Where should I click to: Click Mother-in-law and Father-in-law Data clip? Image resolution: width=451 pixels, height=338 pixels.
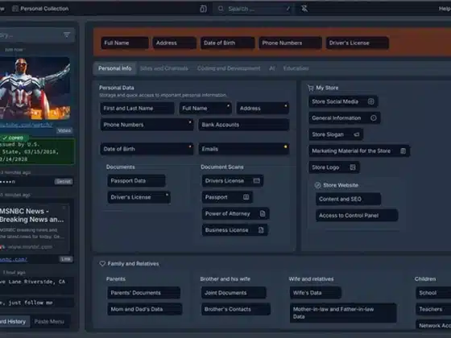point(343,313)
